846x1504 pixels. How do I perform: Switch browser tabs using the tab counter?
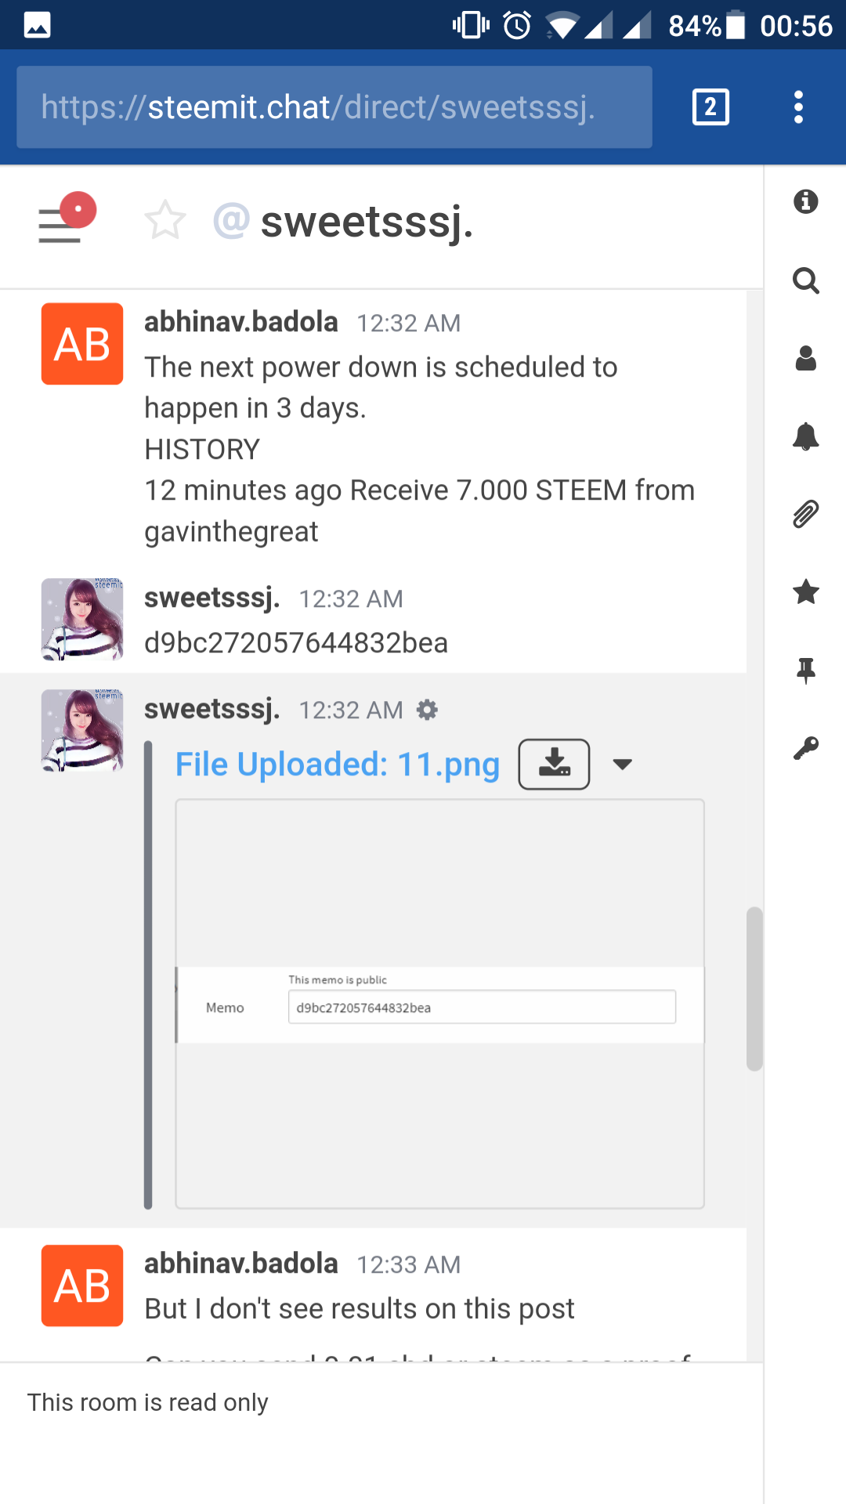(x=710, y=107)
